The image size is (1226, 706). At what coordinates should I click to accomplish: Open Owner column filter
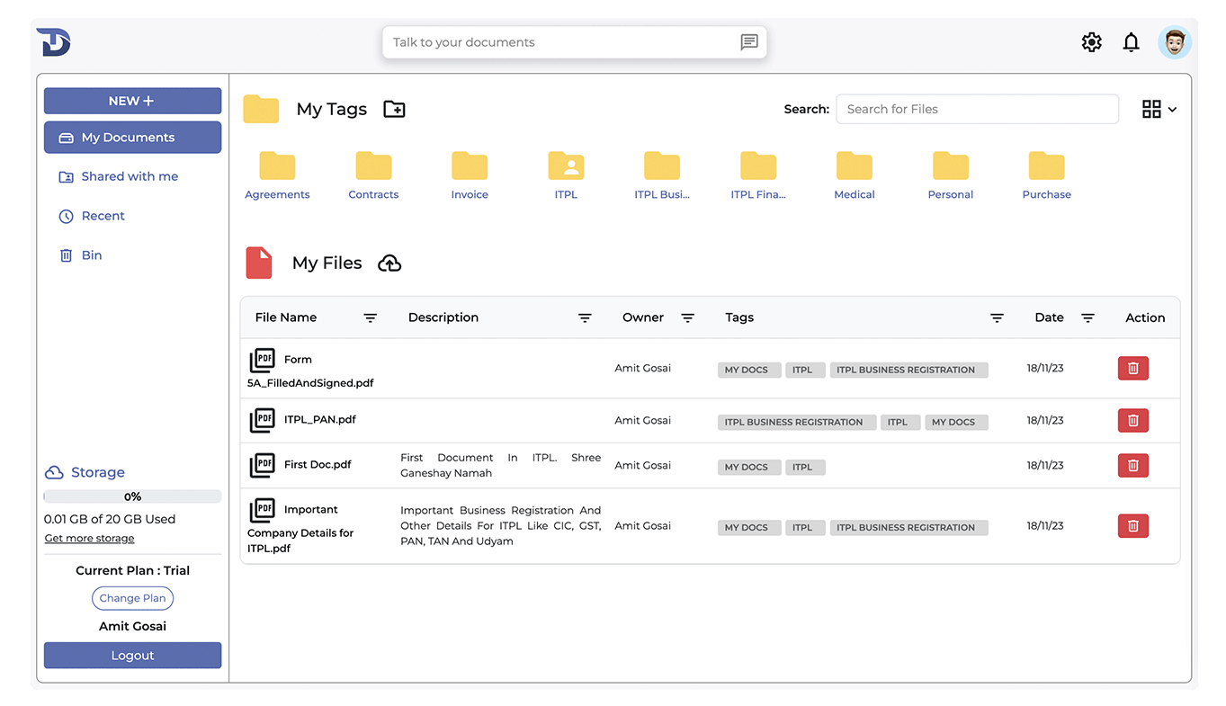pos(688,318)
